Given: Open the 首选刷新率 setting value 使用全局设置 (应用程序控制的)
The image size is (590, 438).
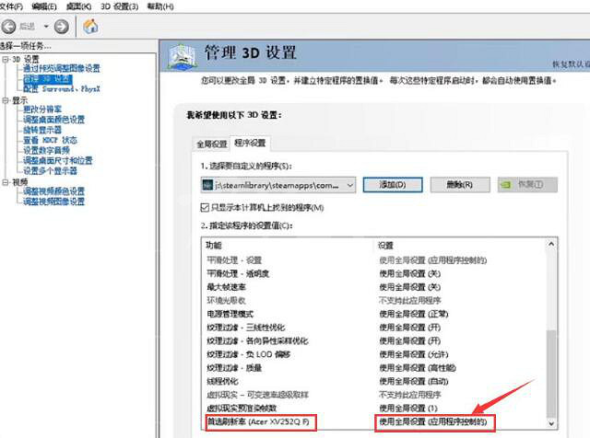Looking at the screenshot, I should 432,421.
